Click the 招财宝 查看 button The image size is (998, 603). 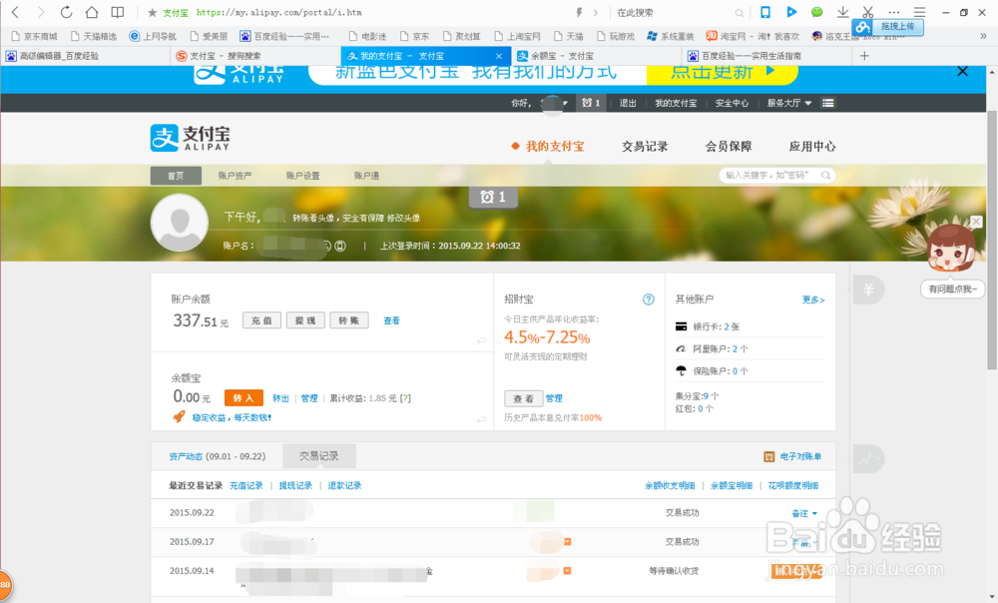click(524, 398)
